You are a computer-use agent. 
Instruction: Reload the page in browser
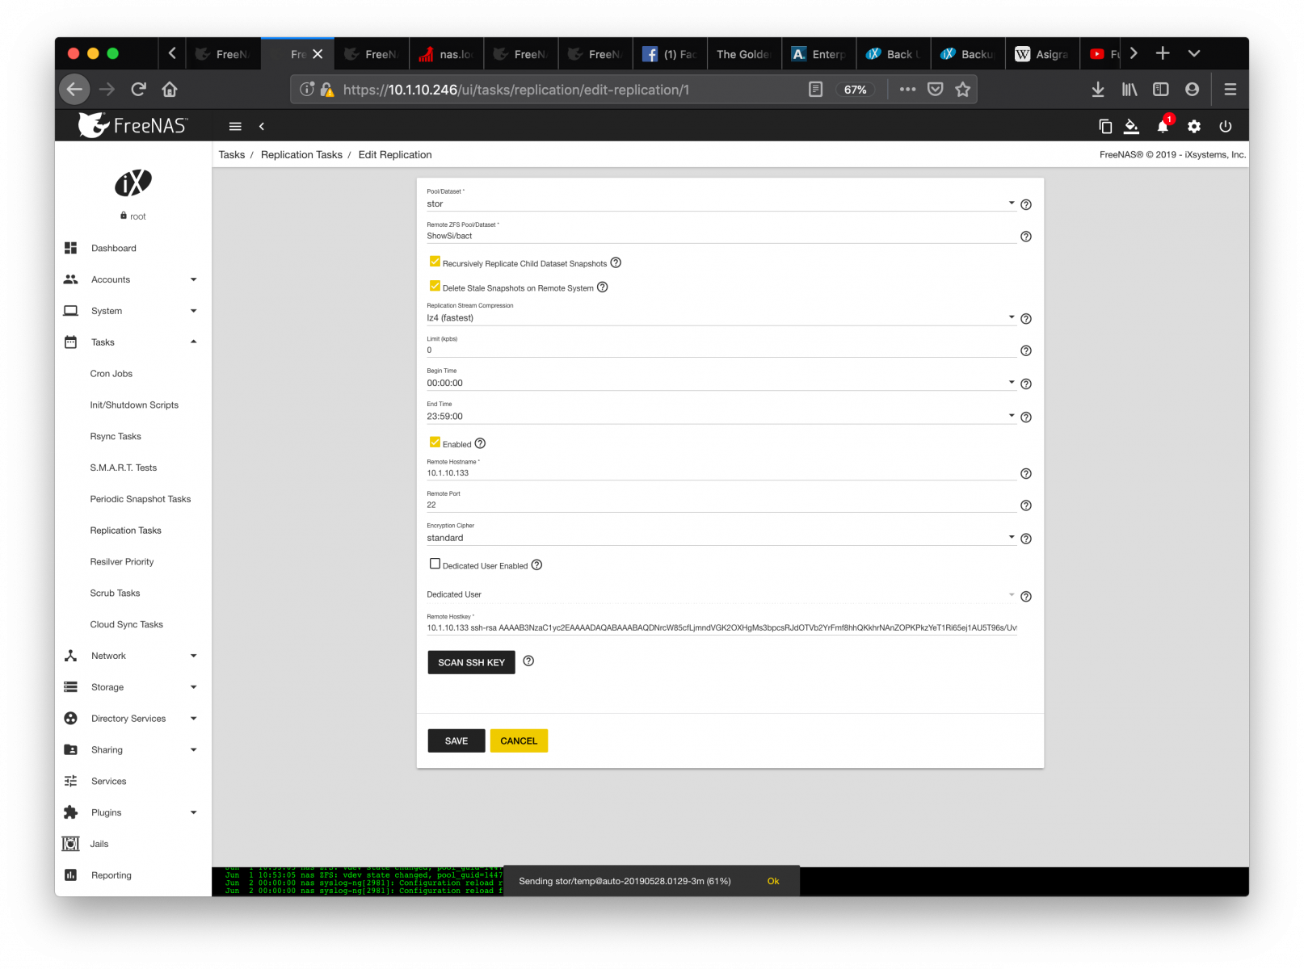pyautogui.click(x=138, y=90)
